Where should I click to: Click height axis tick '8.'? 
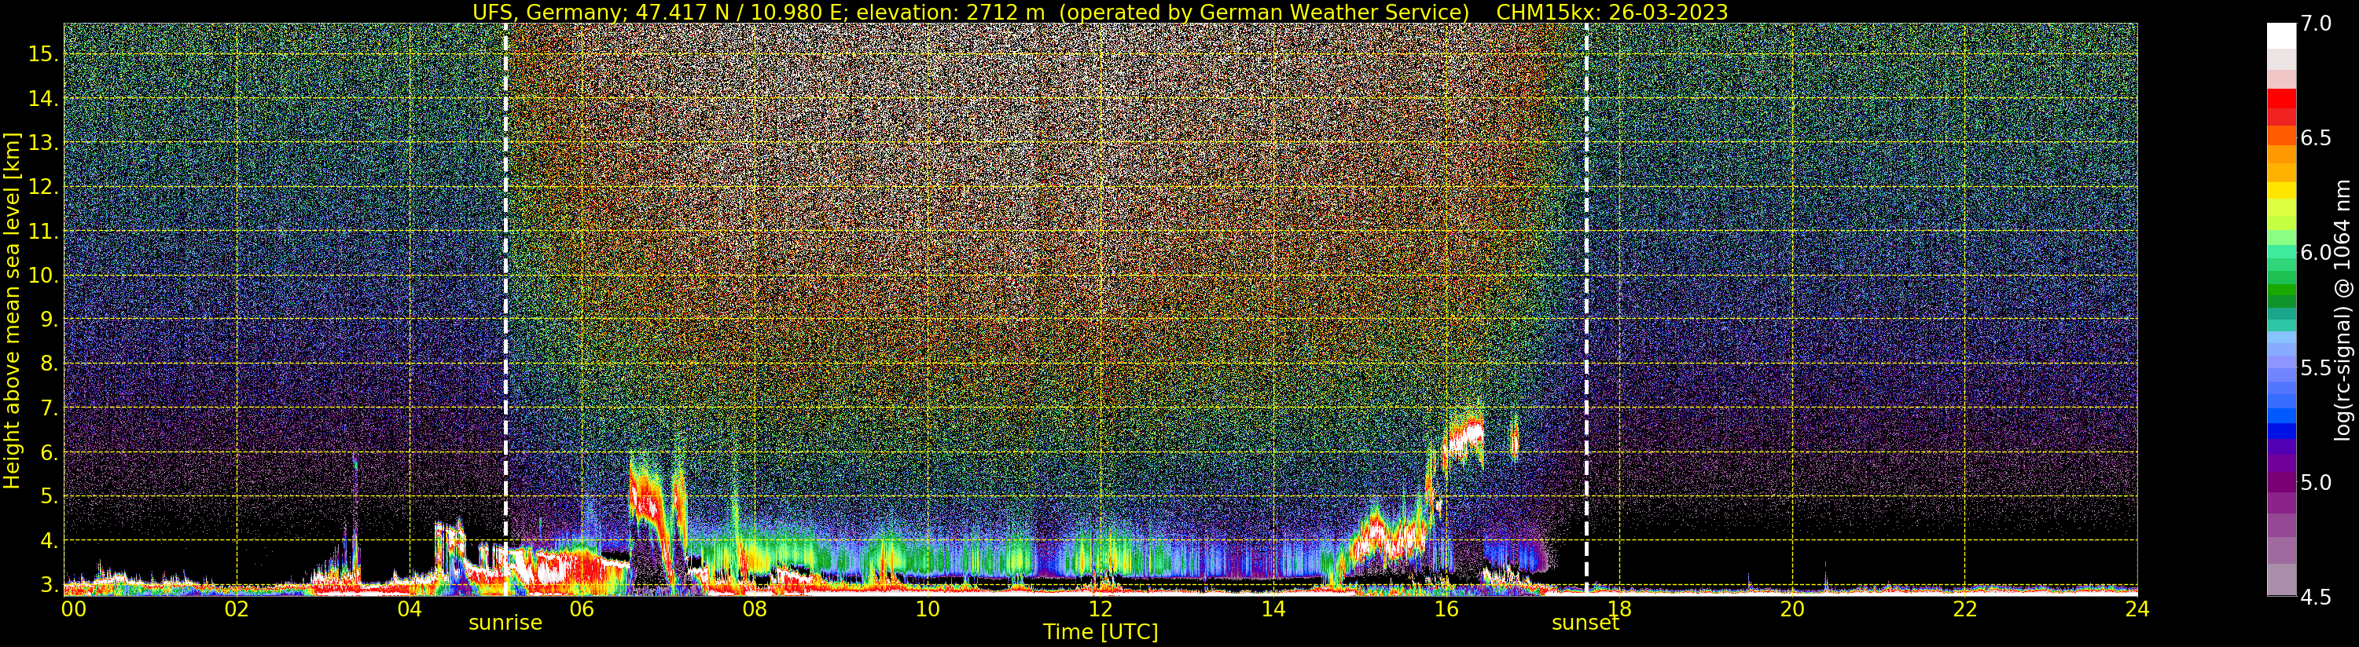coord(49,364)
